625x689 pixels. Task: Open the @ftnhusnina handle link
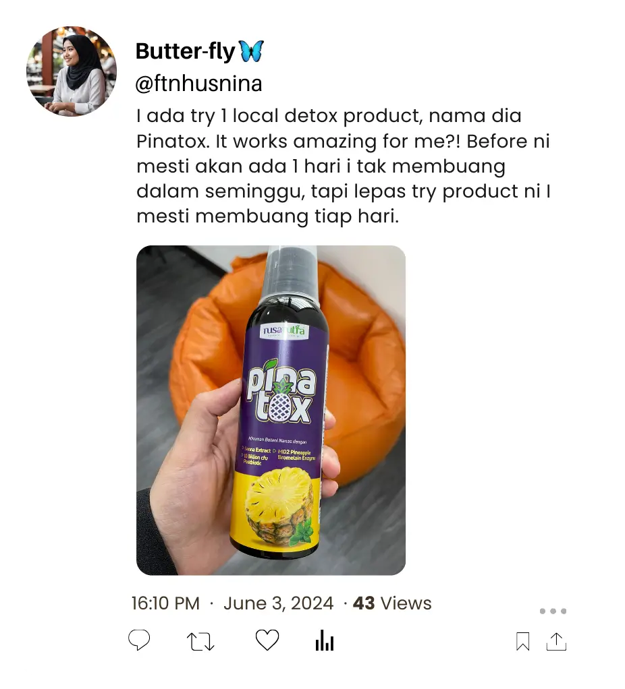[198, 84]
